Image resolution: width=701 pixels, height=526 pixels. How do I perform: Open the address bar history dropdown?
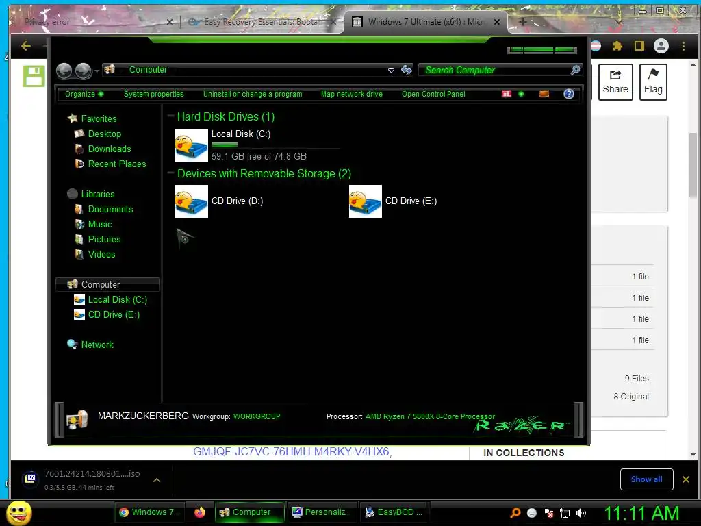pyautogui.click(x=391, y=71)
